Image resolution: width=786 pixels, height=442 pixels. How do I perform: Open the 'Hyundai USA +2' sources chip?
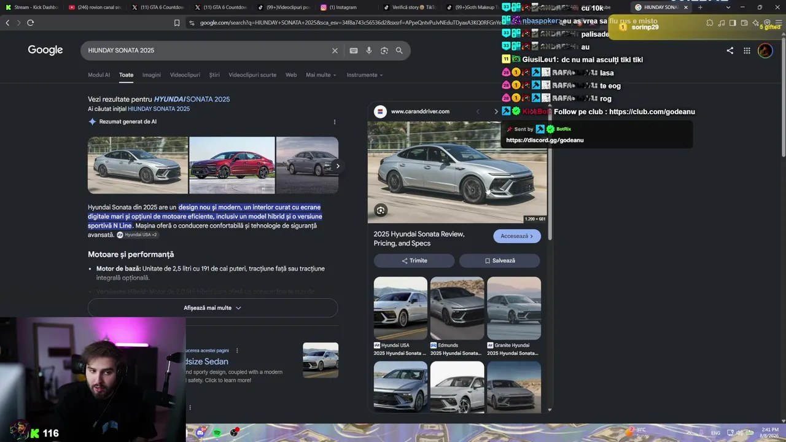(x=137, y=235)
